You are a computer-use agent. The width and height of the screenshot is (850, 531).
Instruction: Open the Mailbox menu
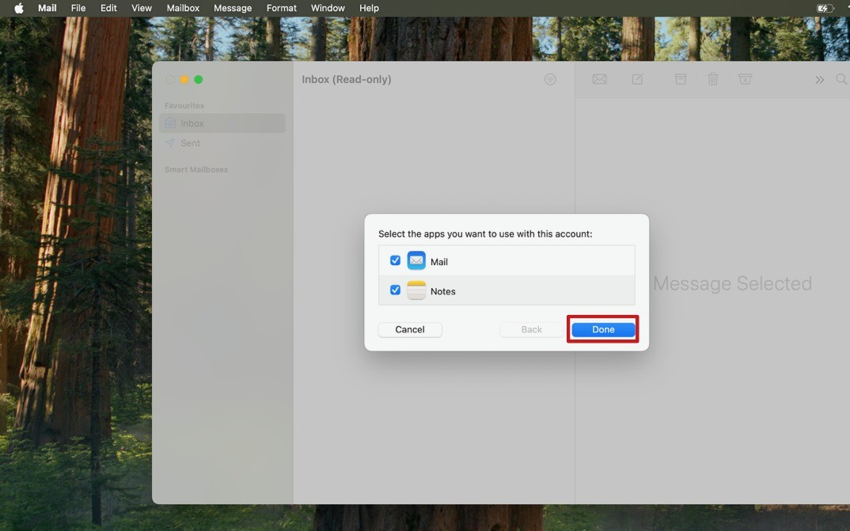(183, 8)
